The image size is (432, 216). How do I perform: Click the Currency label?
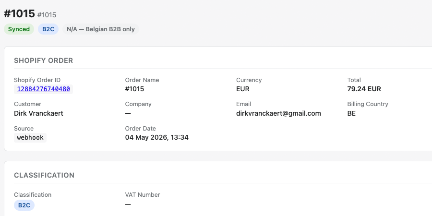coord(249,80)
